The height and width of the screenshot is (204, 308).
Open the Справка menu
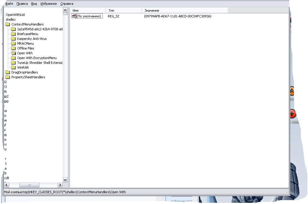pos(67,4)
